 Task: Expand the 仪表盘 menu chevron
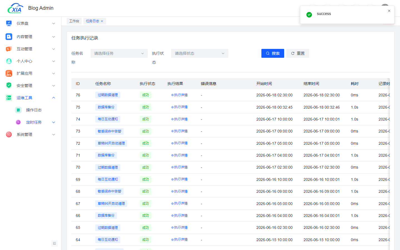click(54, 23)
